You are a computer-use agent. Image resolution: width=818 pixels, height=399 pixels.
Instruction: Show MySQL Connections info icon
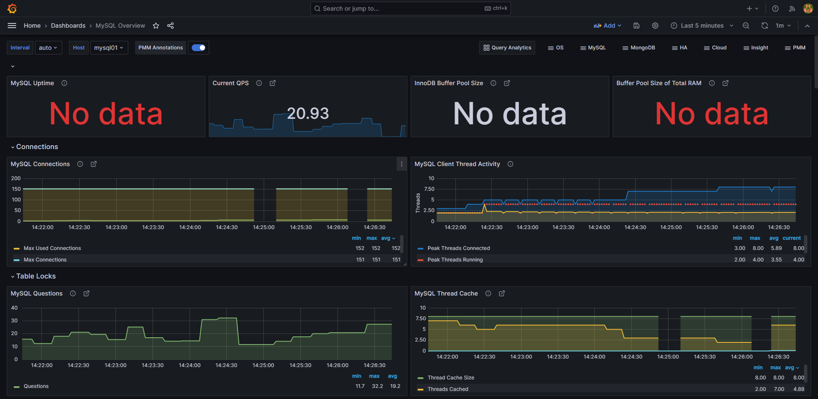[x=80, y=164]
